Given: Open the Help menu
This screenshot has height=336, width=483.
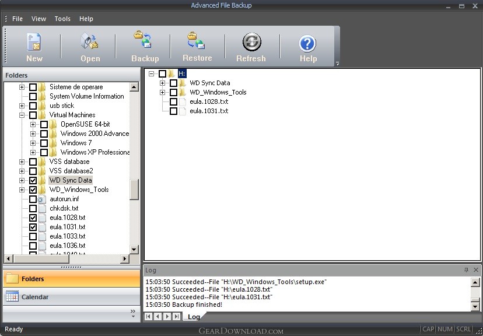Looking at the screenshot, I should pyautogui.click(x=86, y=19).
